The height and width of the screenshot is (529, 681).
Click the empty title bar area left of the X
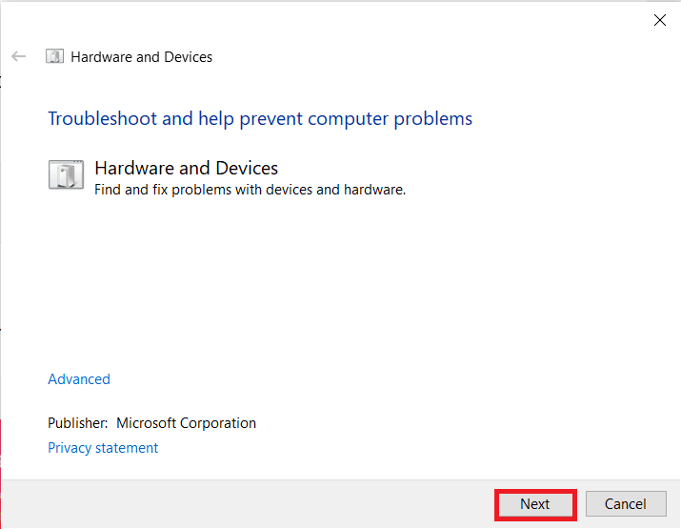[381, 20]
